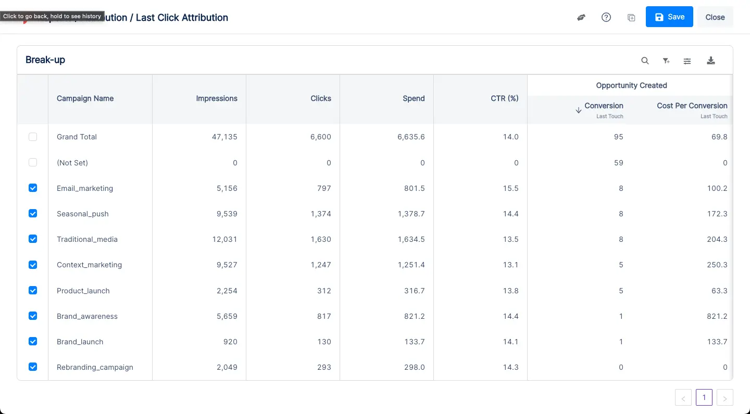The width and height of the screenshot is (750, 414).
Task: Click Email_marketing CTR value 15.5
Action: (x=511, y=188)
